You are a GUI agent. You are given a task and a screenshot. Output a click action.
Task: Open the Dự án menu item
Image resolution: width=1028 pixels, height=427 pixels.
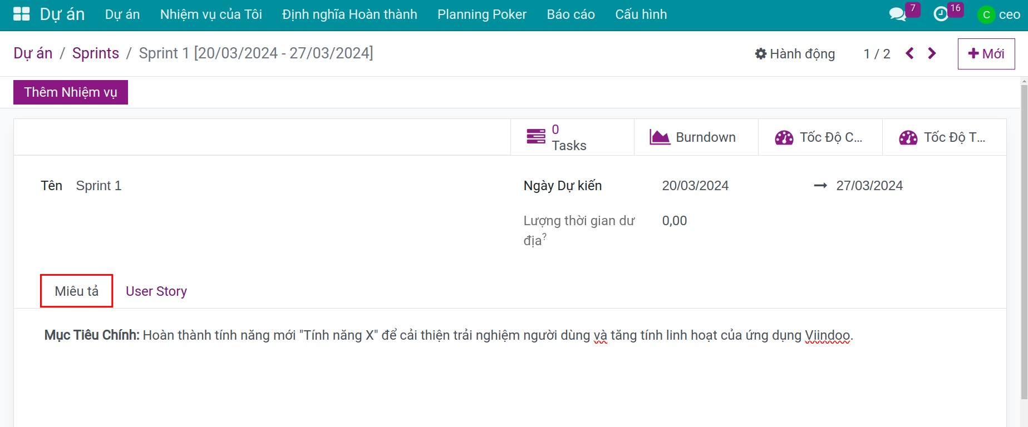tap(122, 14)
